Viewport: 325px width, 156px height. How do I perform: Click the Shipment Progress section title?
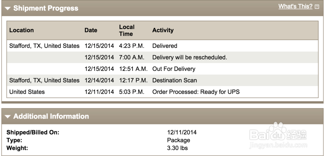pyautogui.click(x=46, y=8)
